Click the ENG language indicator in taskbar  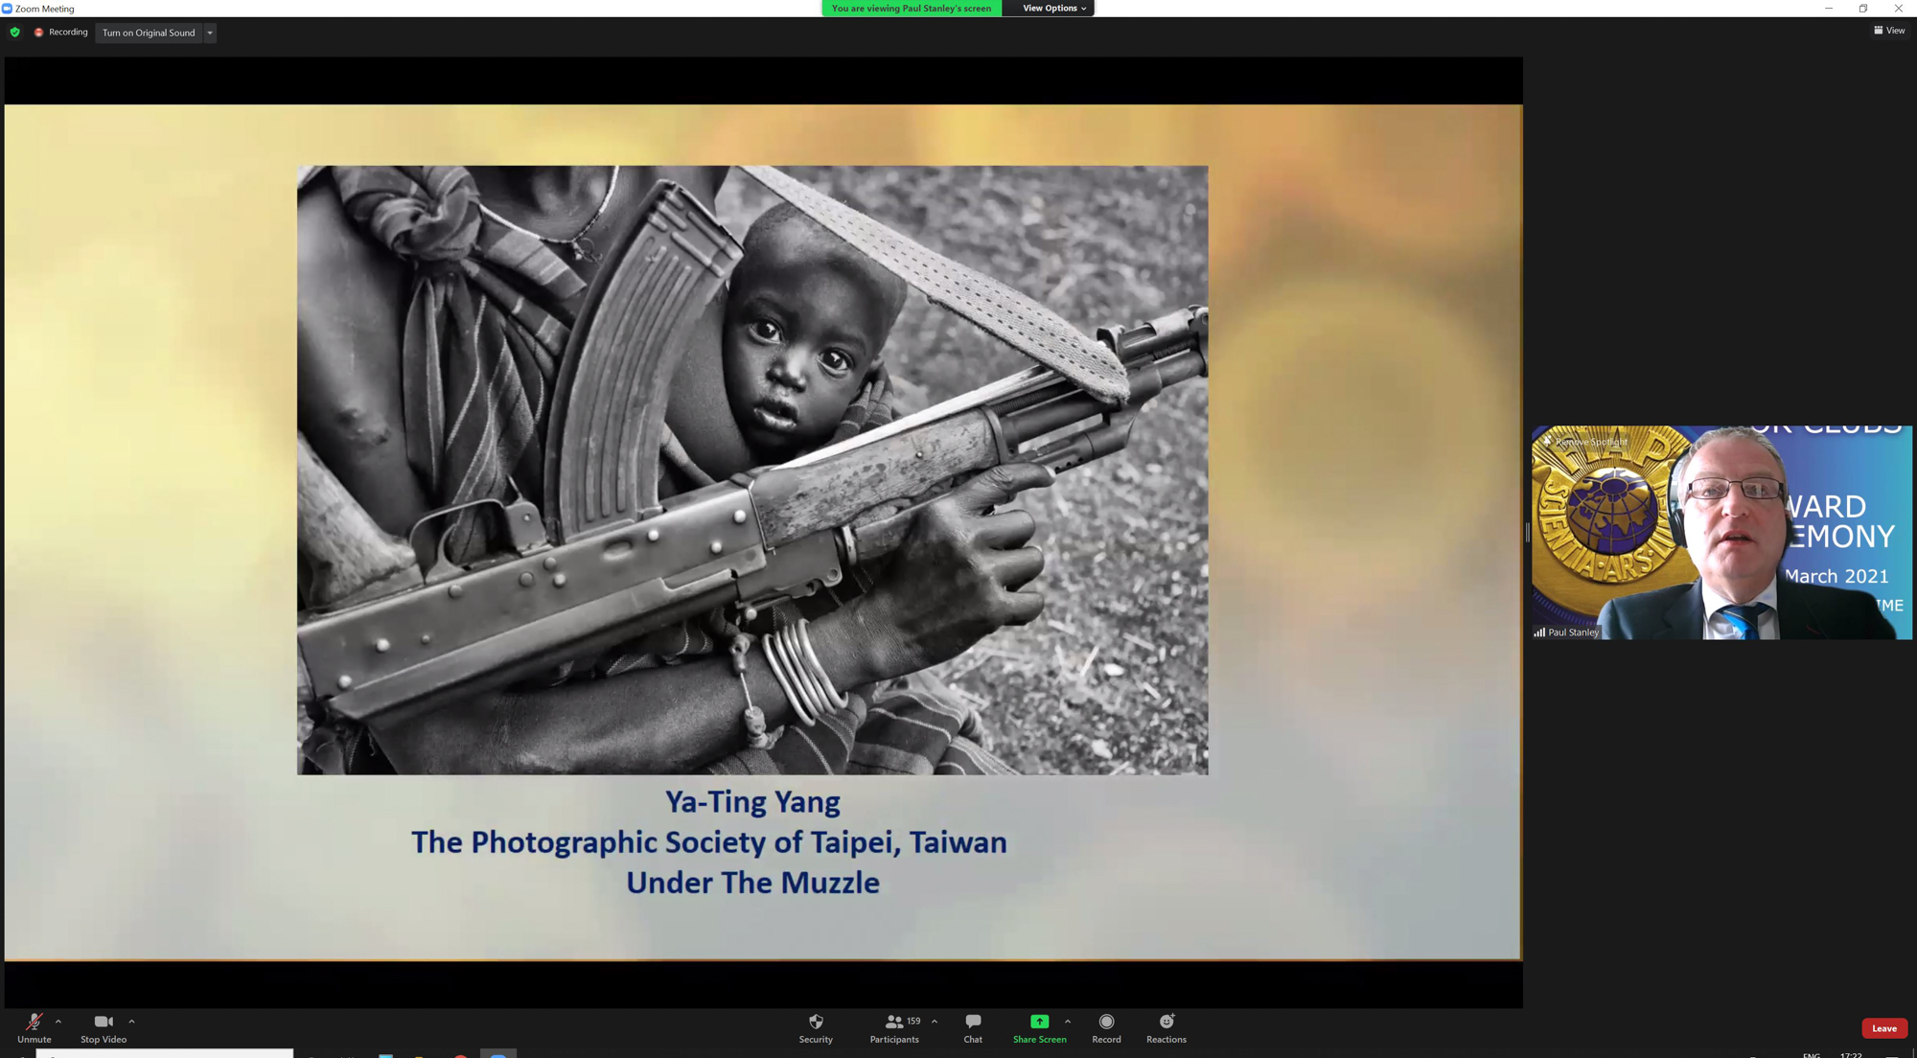click(x=1811, y=1054)
